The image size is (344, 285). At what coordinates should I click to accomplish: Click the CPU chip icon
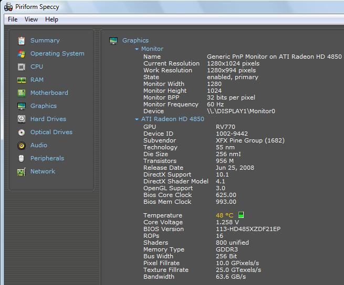tap(22, 67)
